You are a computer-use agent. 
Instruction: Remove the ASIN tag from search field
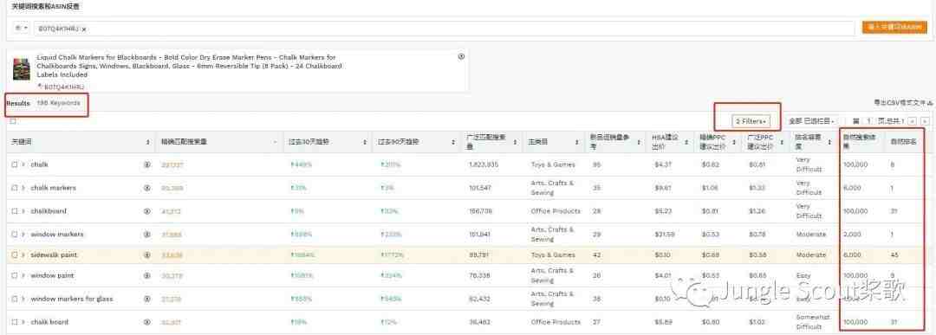coord(84,29)
